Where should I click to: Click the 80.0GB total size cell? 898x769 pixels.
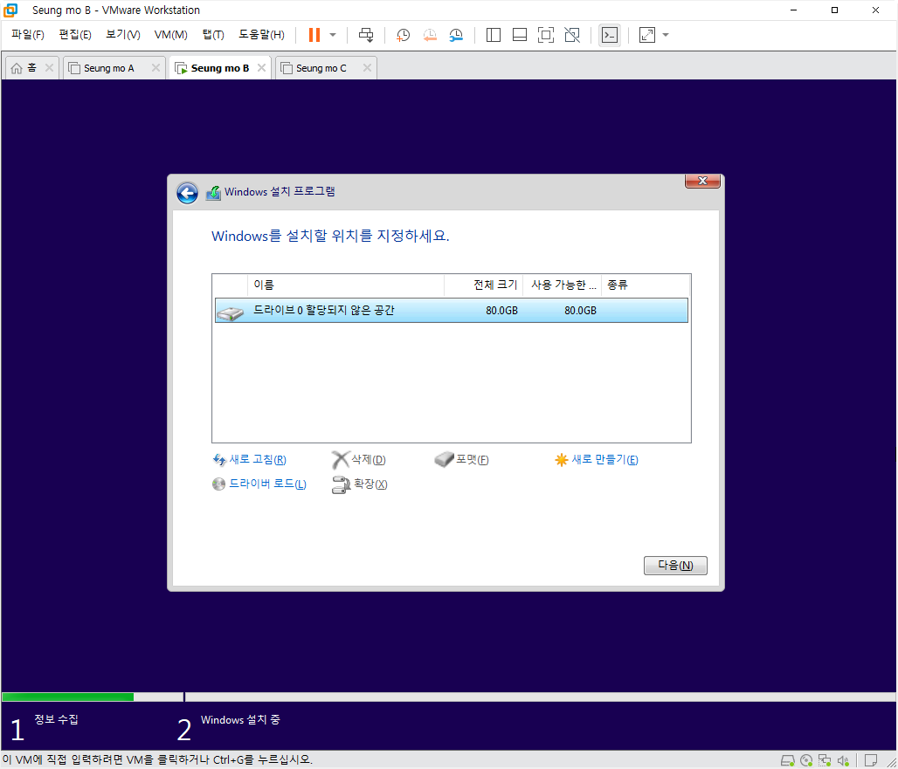click(501, 310)
